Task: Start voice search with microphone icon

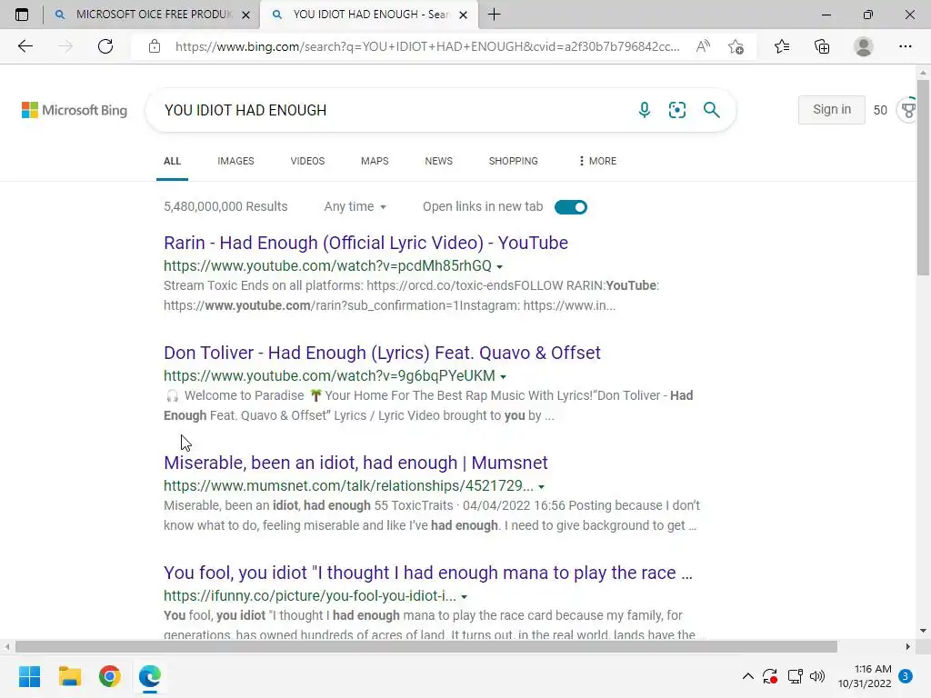Action: pyautogui.click(x=645, y=110)
